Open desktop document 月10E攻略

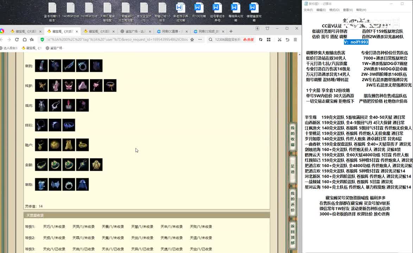tap(199, 11)
